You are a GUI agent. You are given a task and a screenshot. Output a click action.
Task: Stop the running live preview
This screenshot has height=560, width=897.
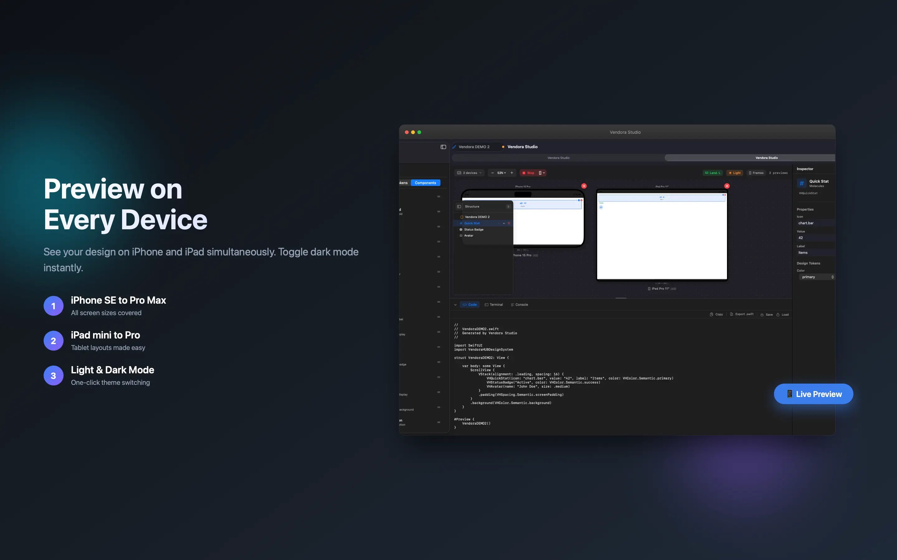click(528, 173)
